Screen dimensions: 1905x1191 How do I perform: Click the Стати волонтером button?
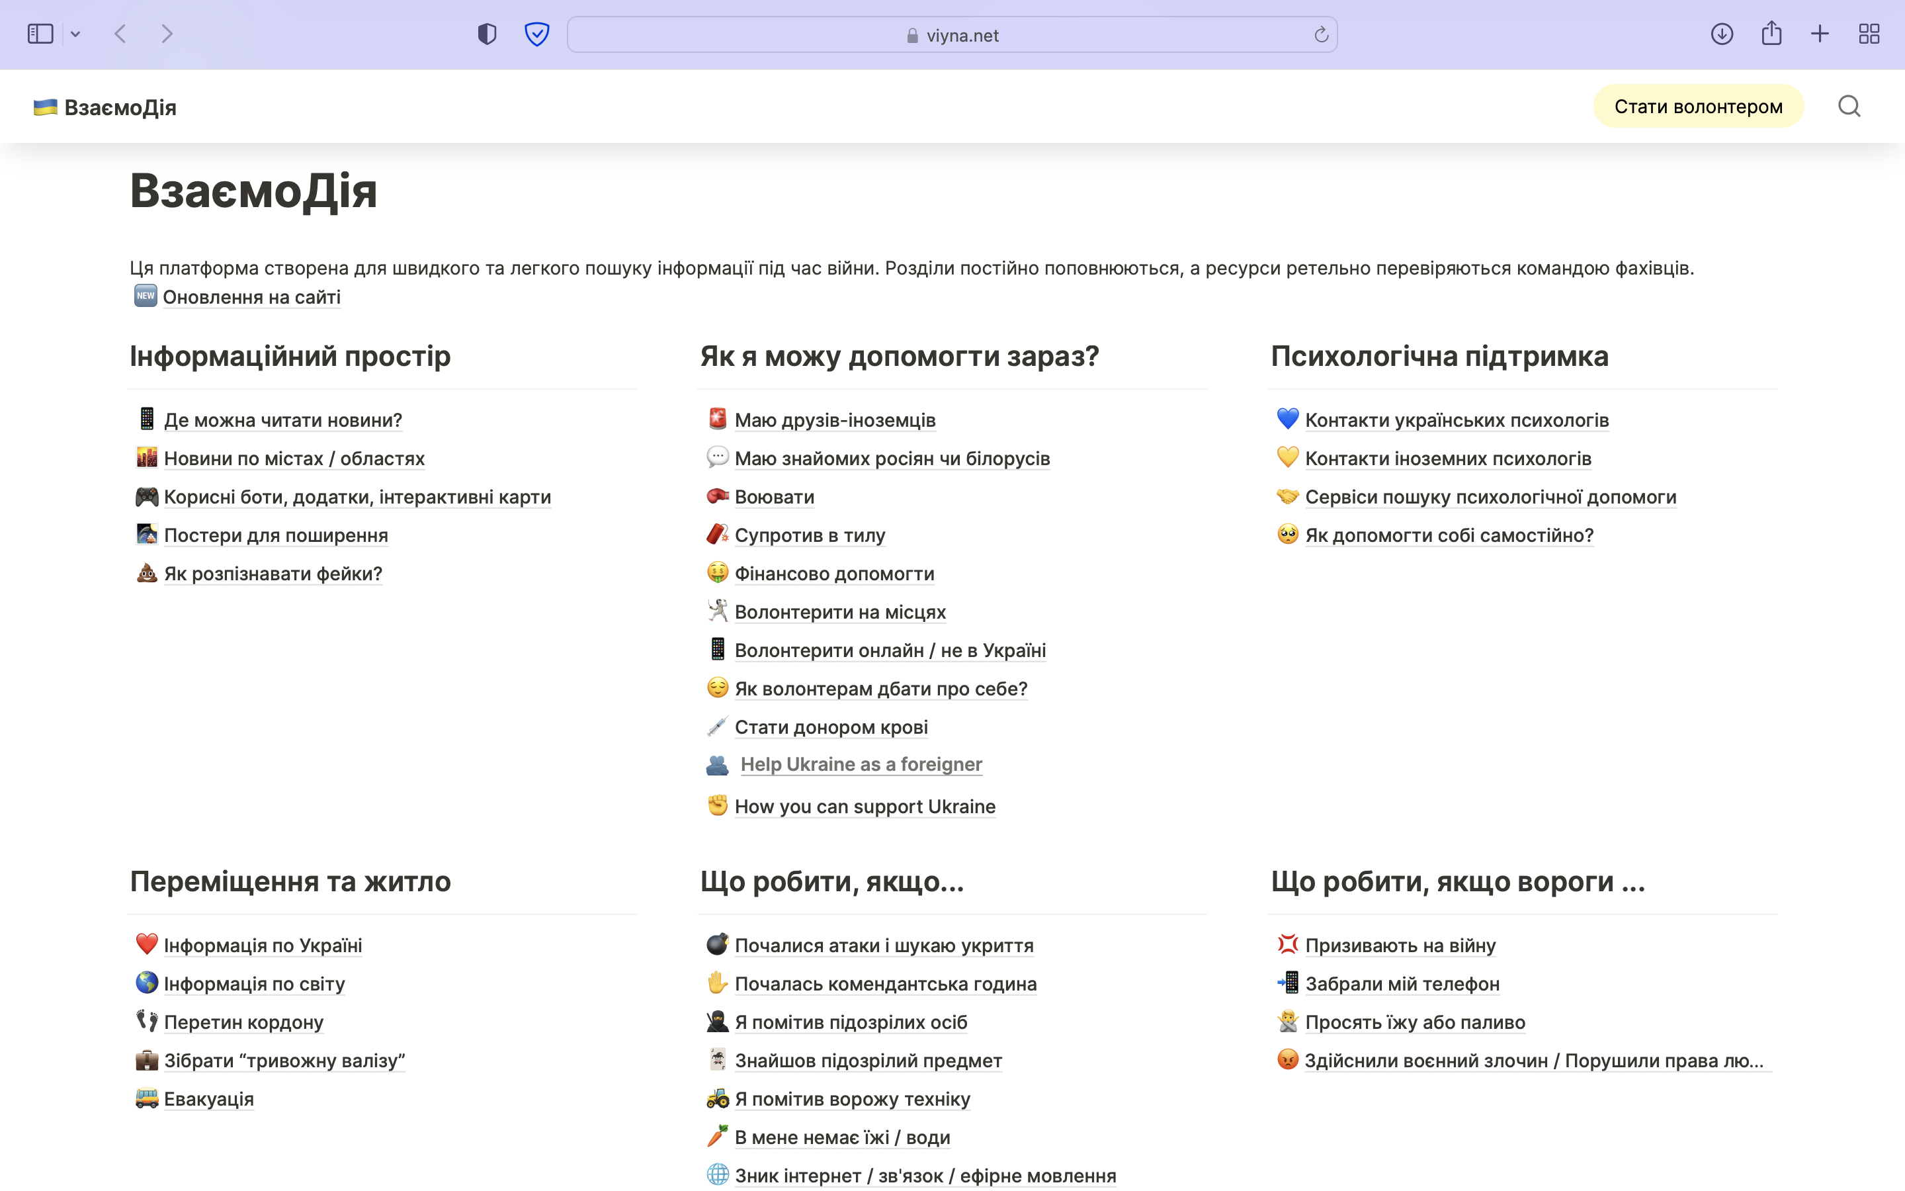coord(1698,107)
